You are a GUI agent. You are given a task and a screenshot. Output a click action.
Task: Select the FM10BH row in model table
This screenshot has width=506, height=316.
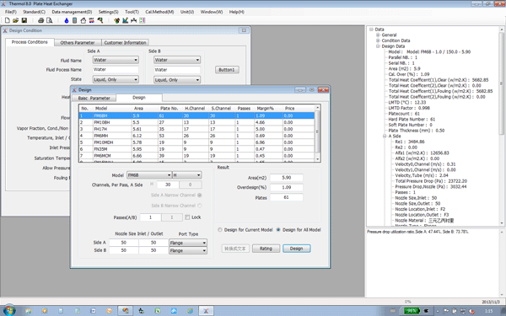click(x=196, y=122)
